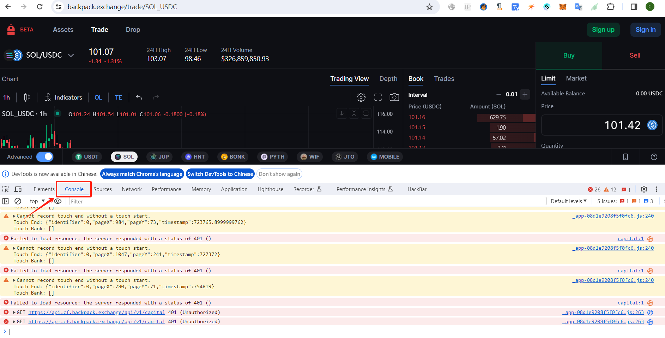Image resolution: width=665 pixels, height=338 pixels.
Task: Open the MetaMask fox extension
Action: 563,7
